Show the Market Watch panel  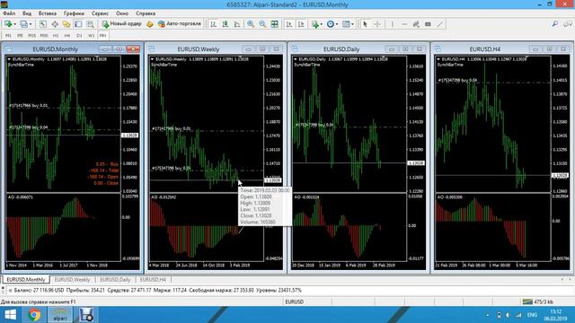[43, 24]
